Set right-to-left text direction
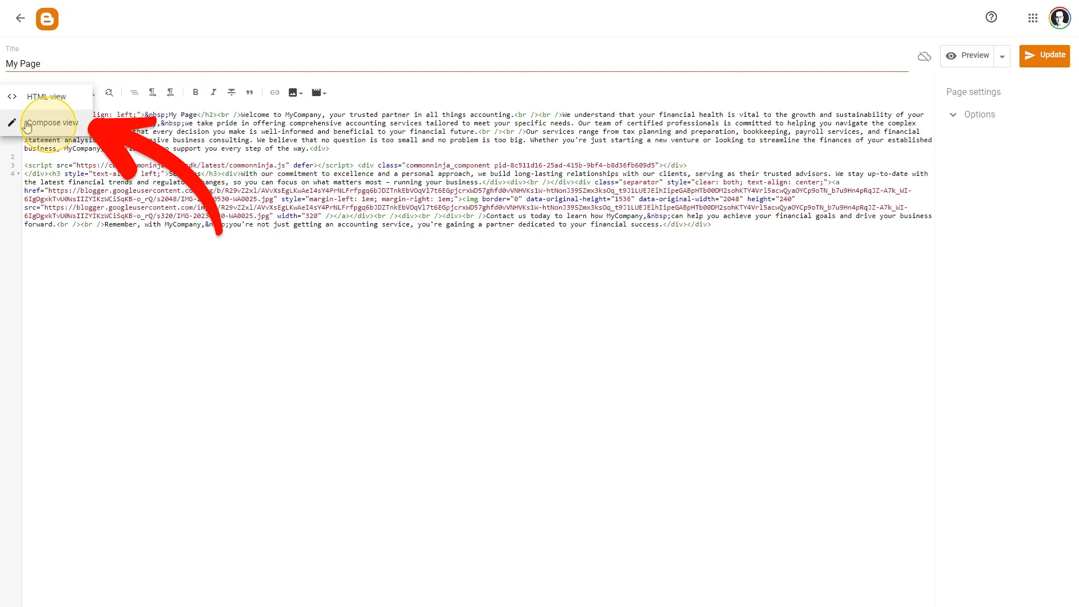The width and height of the screenshot is (1079, 607). click(x=170, y=93)
